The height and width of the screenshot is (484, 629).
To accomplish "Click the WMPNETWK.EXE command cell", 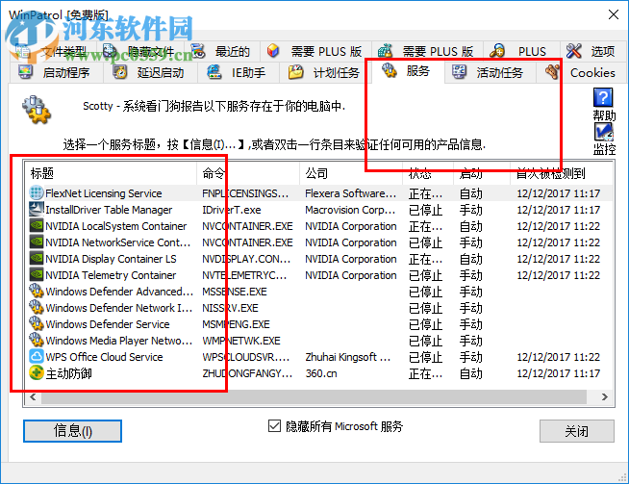I will tap(241, 341).
